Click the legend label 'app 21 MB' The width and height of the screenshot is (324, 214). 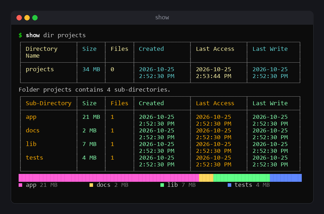click(x=42, y=185)
